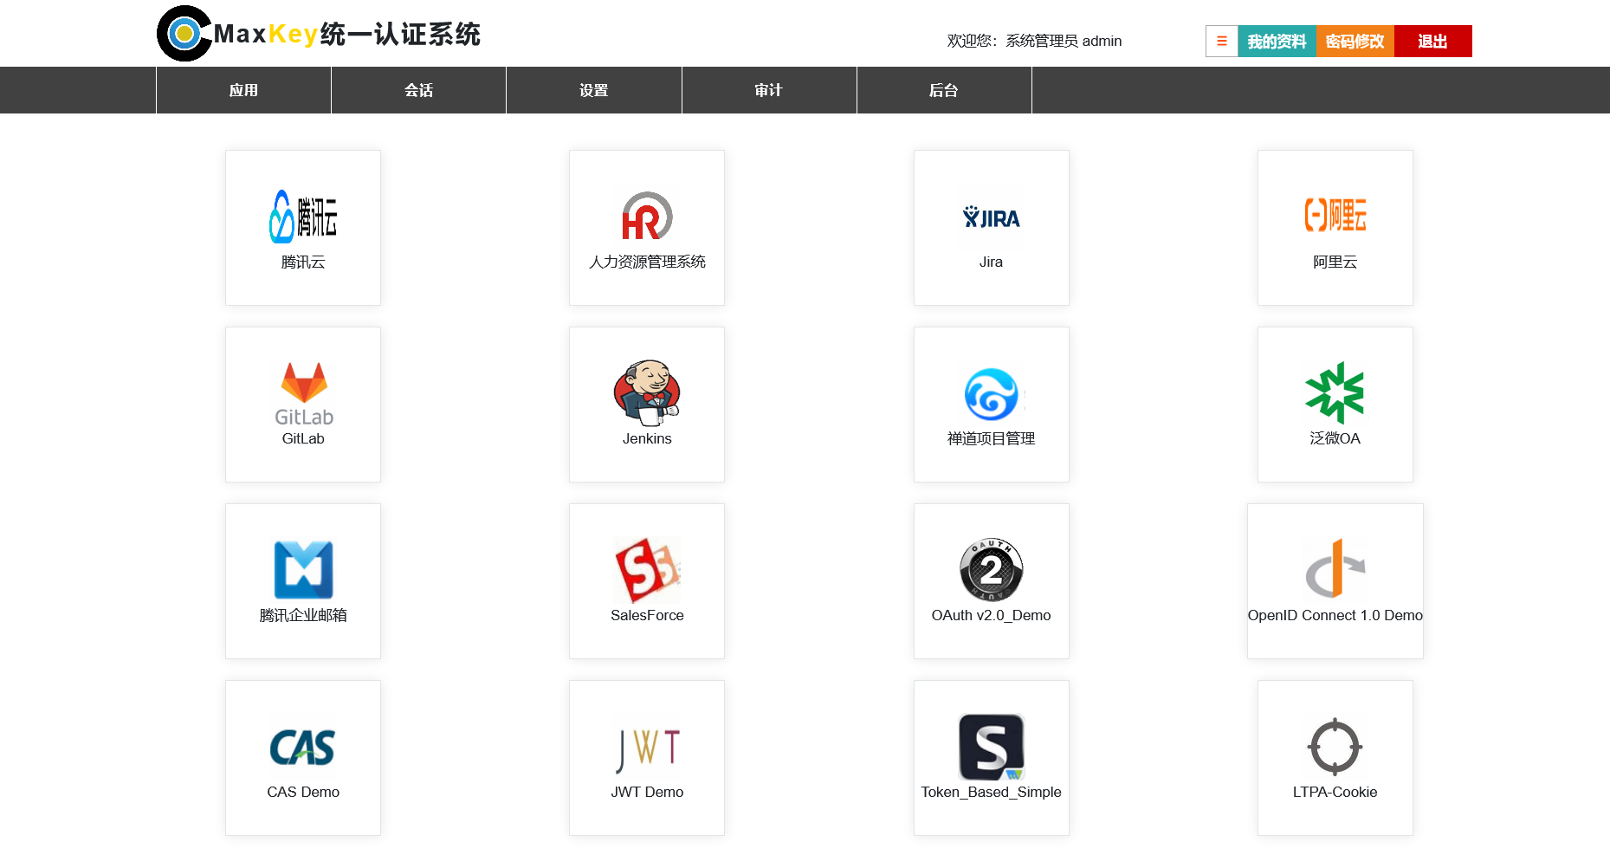Open the LTPA-Cookie crosshair icon

click(x=1335, y=747)
